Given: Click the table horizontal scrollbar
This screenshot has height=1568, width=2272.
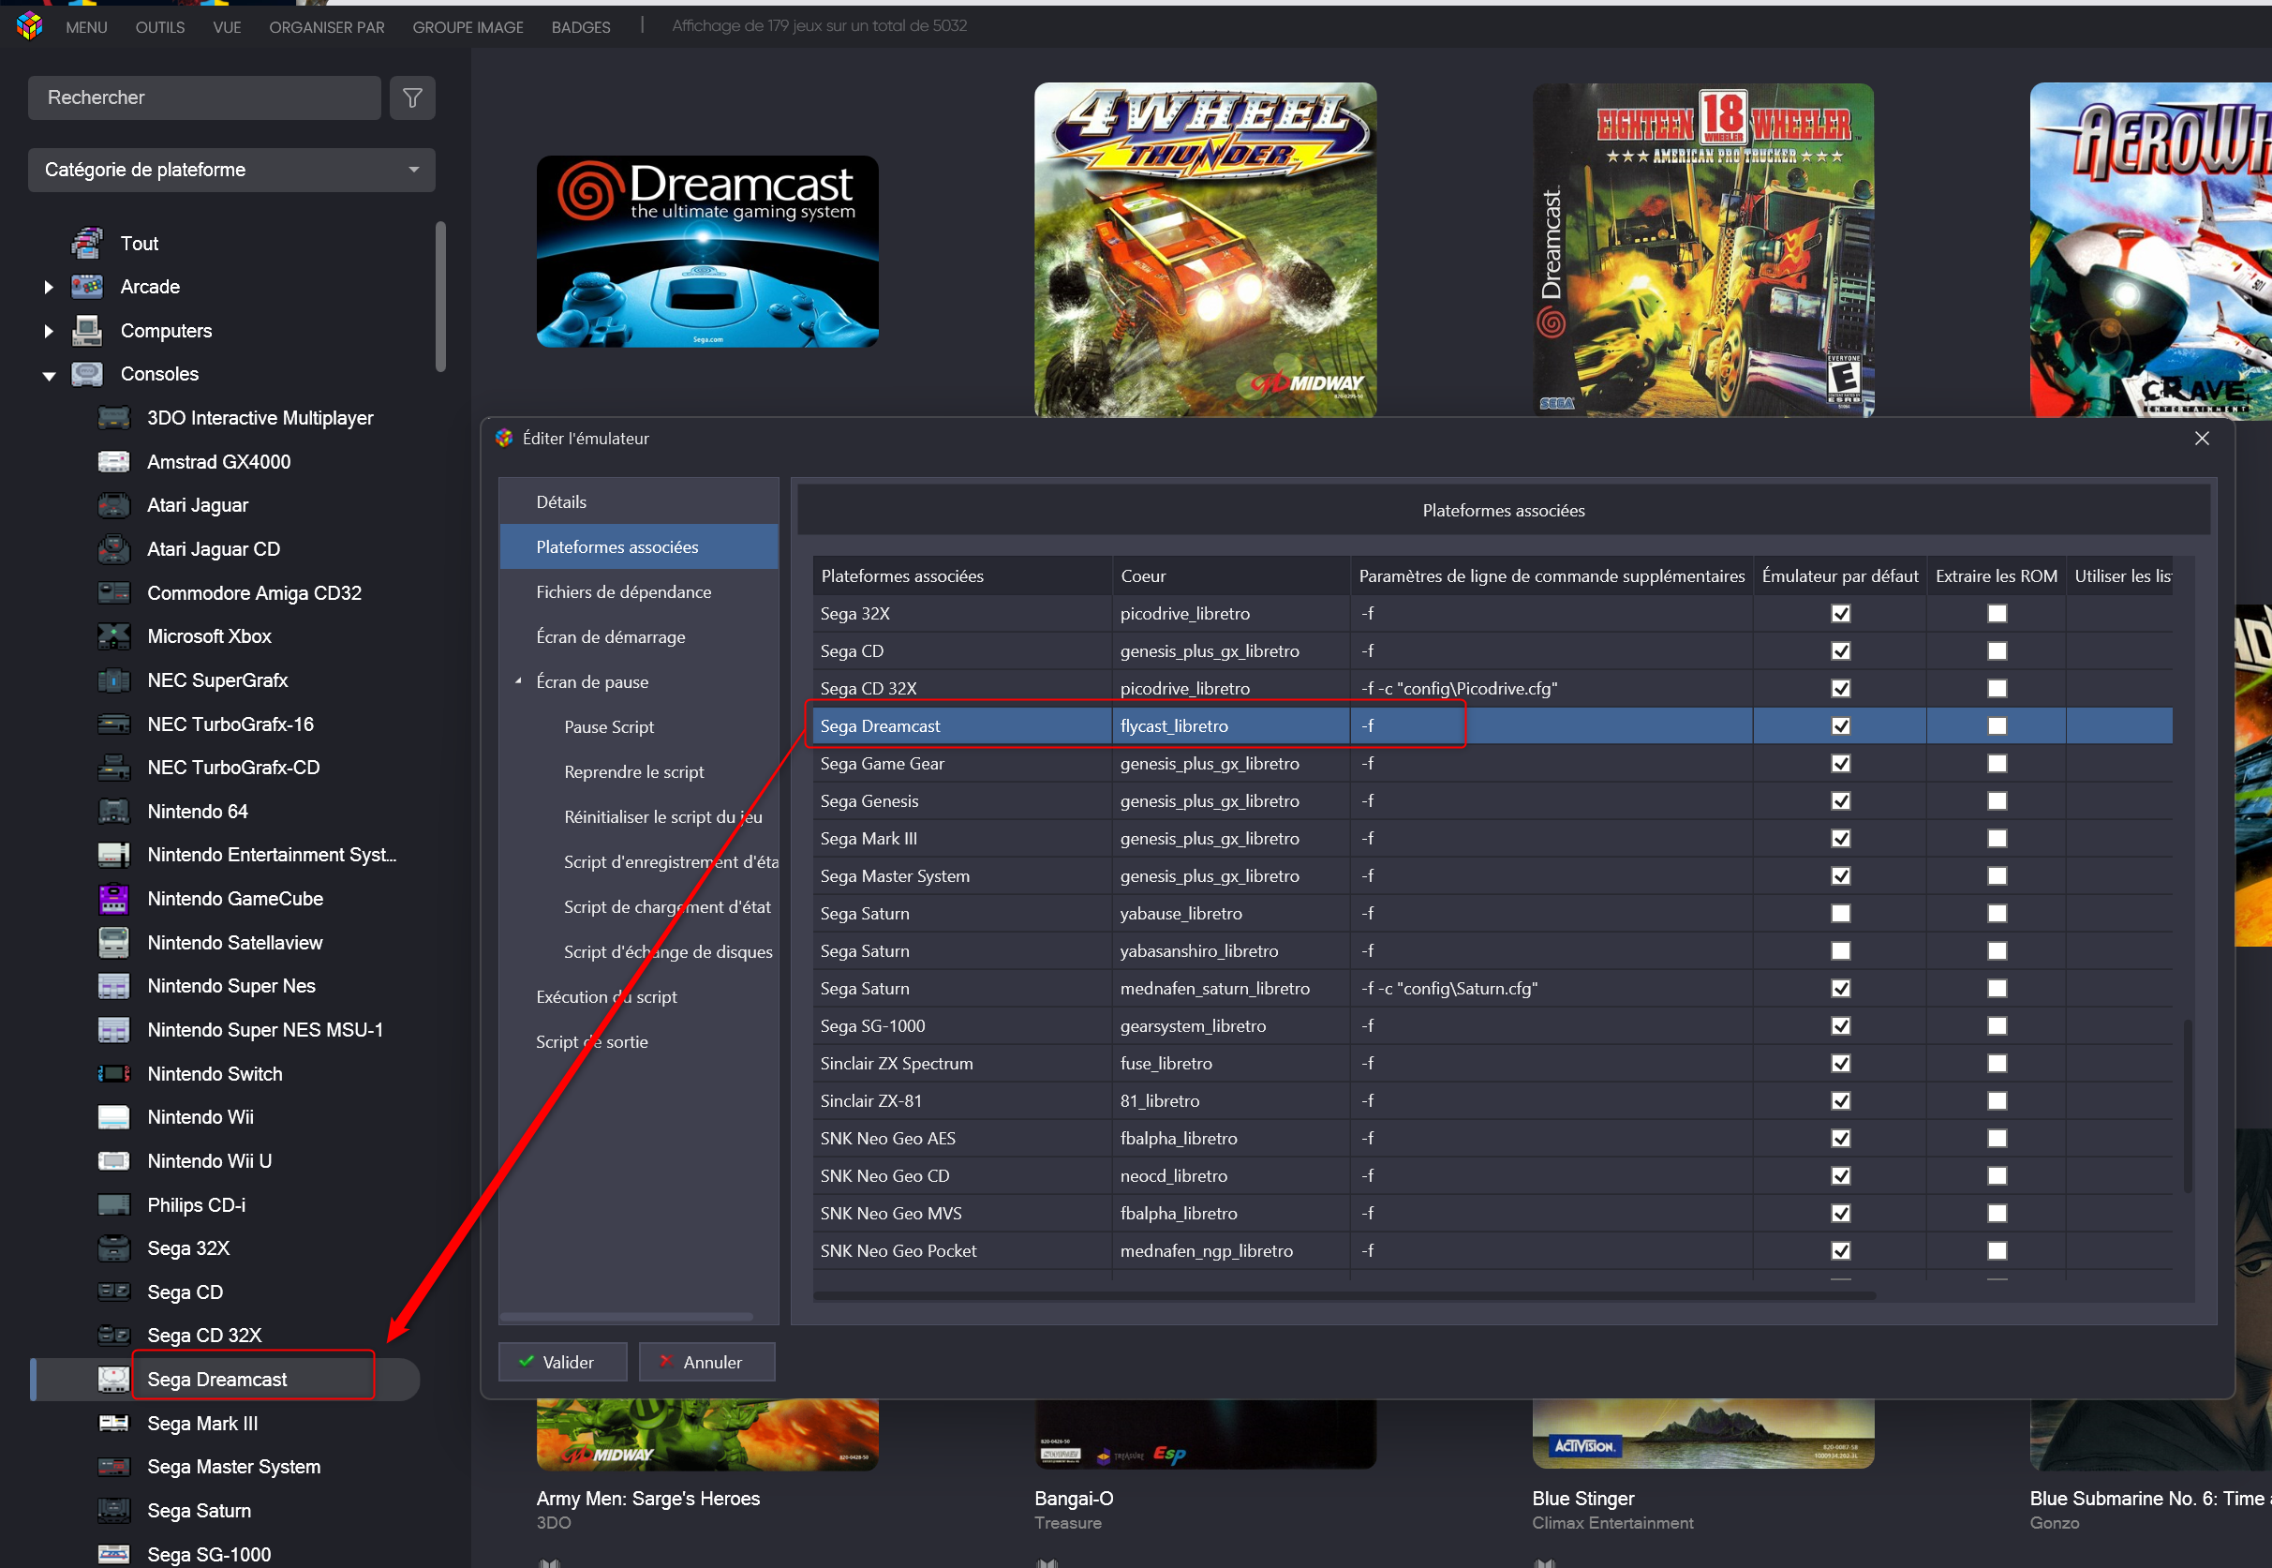Looking at the screenshot, I should point(1344,1296).
